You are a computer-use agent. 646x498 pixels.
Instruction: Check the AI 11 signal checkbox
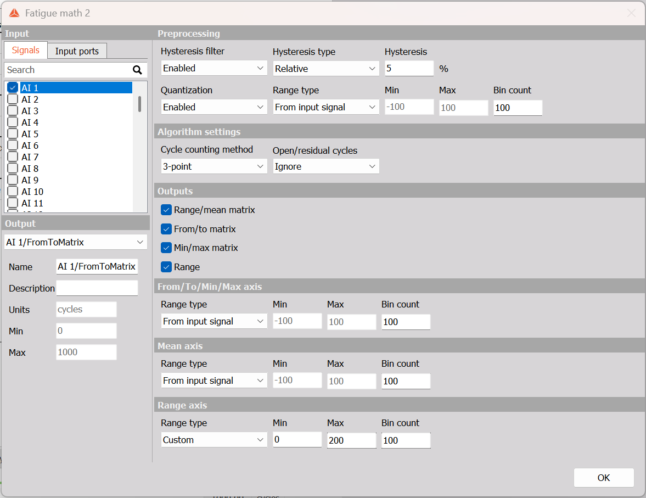[13, 203]
